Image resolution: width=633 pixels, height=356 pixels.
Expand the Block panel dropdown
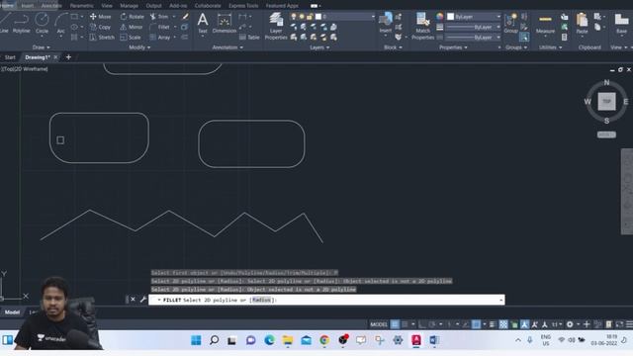[393, 47]
